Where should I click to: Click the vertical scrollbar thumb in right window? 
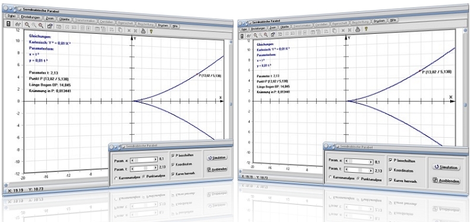(x=465, y=105)
